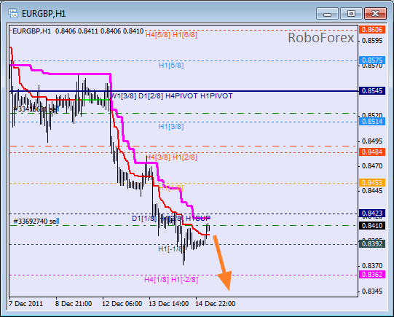The width and height of the screenshot is (394, 317).
Task: Select the 14 Dec 22:00 time axis marker
Action: (216, 304)
